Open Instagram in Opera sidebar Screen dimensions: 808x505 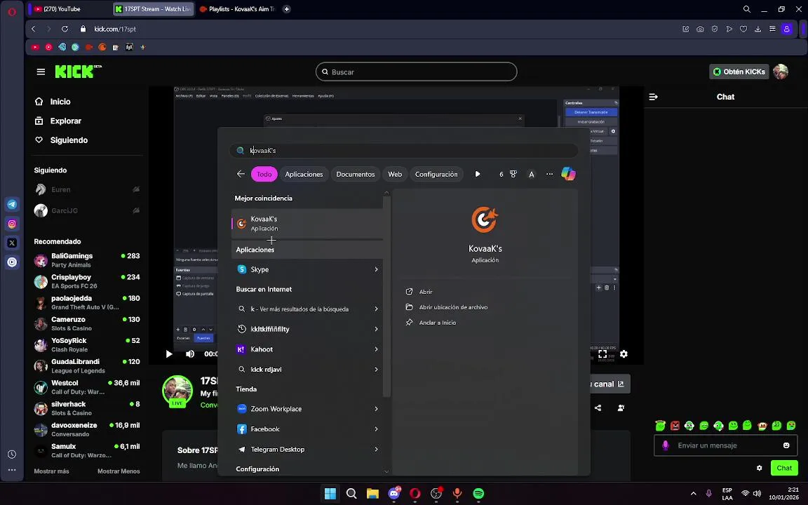pos(12,224)
